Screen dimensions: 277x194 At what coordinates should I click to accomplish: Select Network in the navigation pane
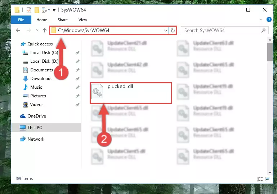32,139
